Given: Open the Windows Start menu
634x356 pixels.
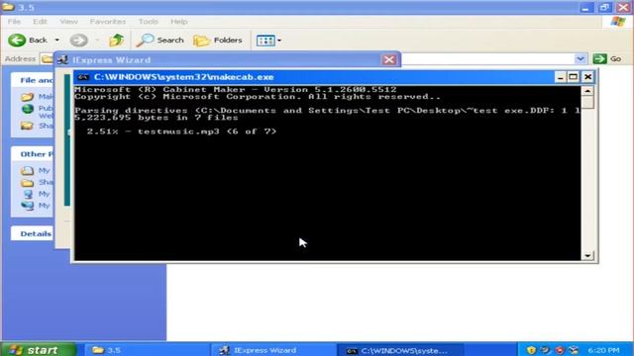Looking at the screenshot, I should click(x=38, y=349).
